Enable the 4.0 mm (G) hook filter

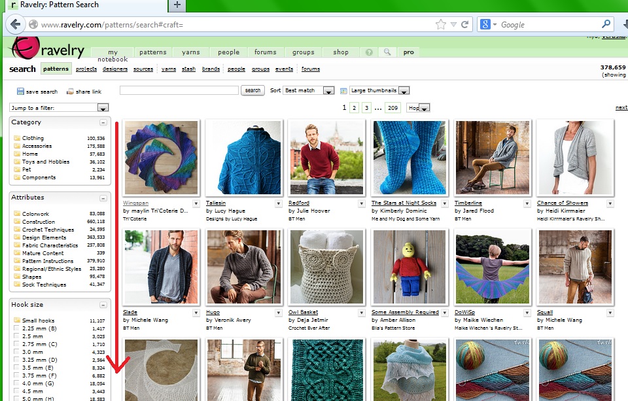16,383
